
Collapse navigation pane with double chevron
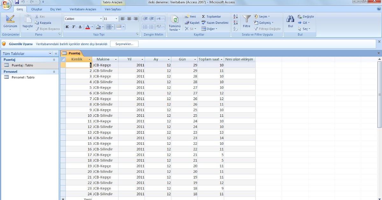56,54
